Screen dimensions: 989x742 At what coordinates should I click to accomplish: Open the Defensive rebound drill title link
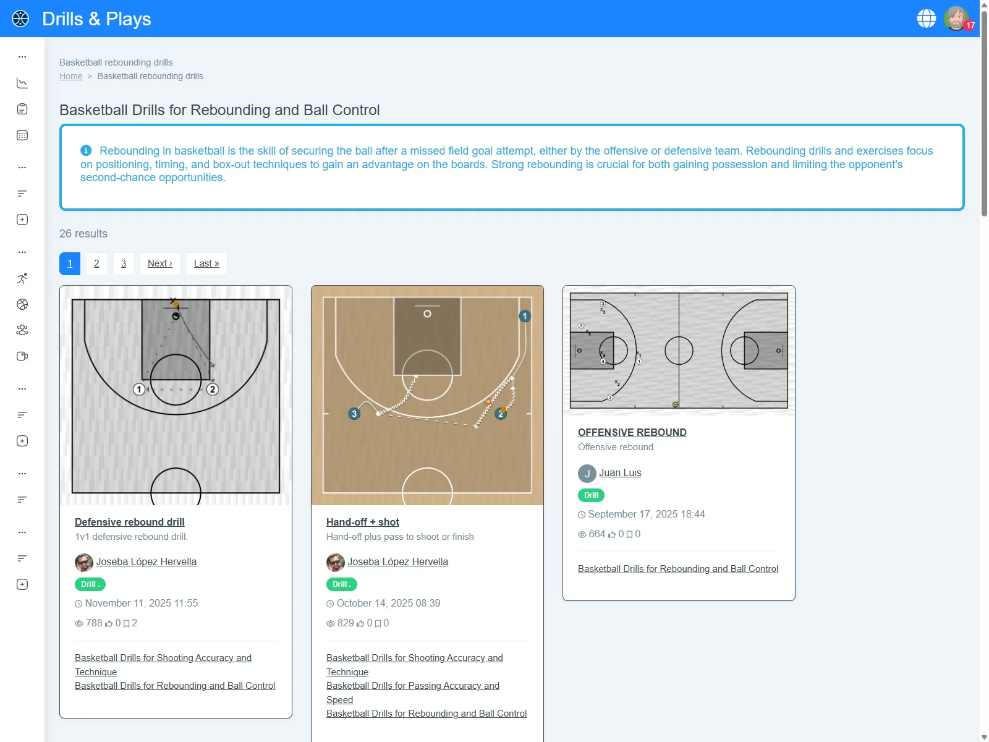point(130,522)
